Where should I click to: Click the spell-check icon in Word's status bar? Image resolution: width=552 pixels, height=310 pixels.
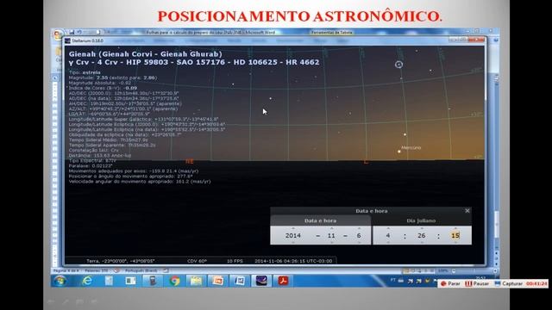pyautogui.click(x=116, y=270)
